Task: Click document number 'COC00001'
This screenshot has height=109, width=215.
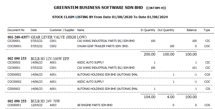Action: (15, 46)
